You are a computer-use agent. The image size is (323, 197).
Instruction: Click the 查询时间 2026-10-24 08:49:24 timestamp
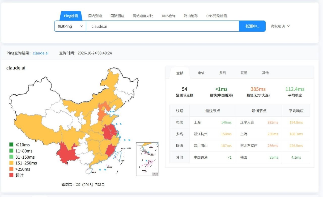click(86, 53)
